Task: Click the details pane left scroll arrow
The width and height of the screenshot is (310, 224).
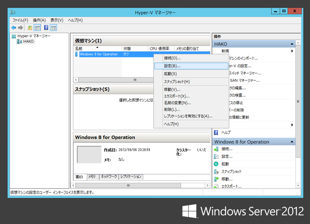Action: click(x=73, y=185)
